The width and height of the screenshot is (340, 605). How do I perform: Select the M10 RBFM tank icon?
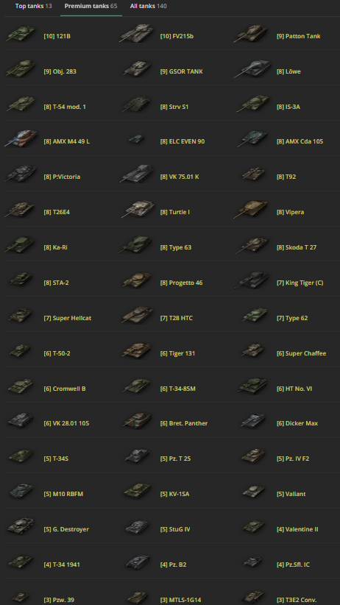coord(21,492)
